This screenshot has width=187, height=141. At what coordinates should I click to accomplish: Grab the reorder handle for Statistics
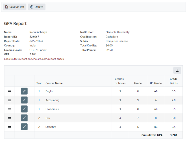[x=9, y=127]
